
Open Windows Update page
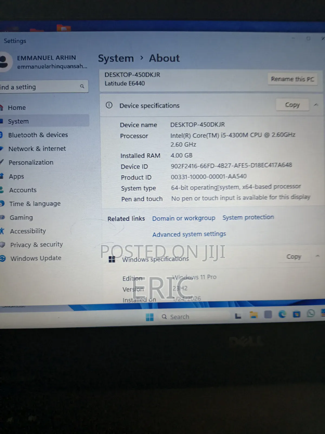tap(36, 258)
